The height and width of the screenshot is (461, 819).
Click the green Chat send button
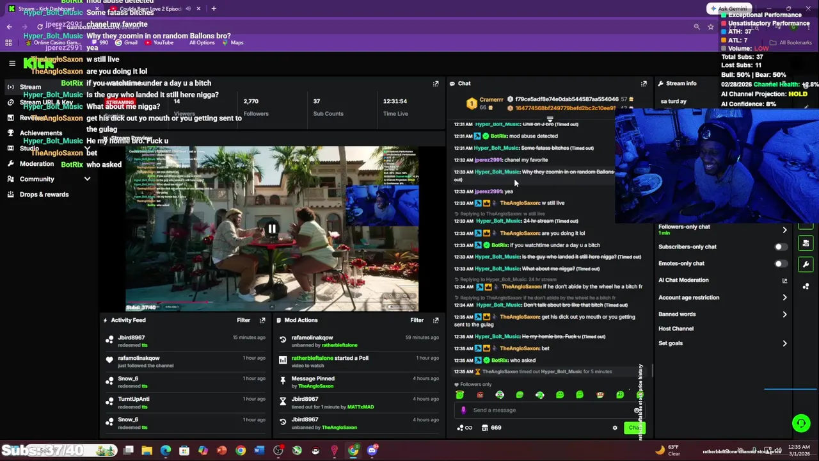[633, 428]
